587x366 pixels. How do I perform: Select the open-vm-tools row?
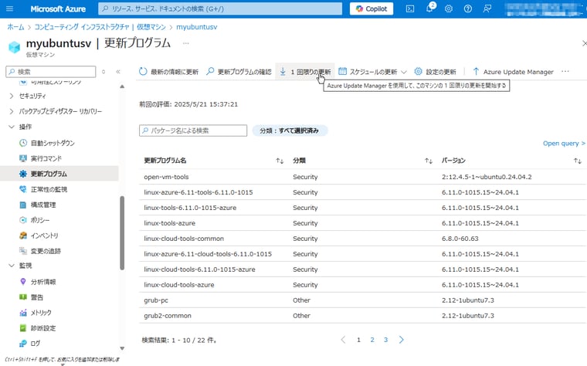[x=361, y=177]
